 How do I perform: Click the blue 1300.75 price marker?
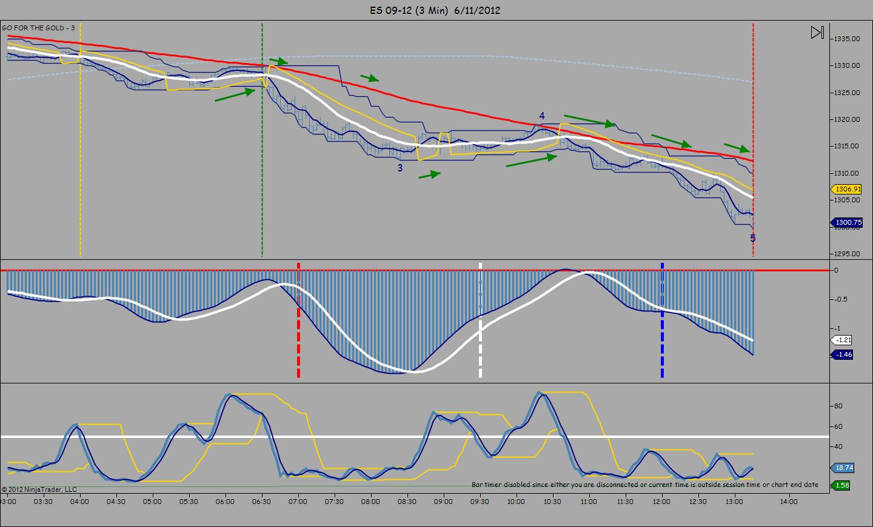point(848,222)
